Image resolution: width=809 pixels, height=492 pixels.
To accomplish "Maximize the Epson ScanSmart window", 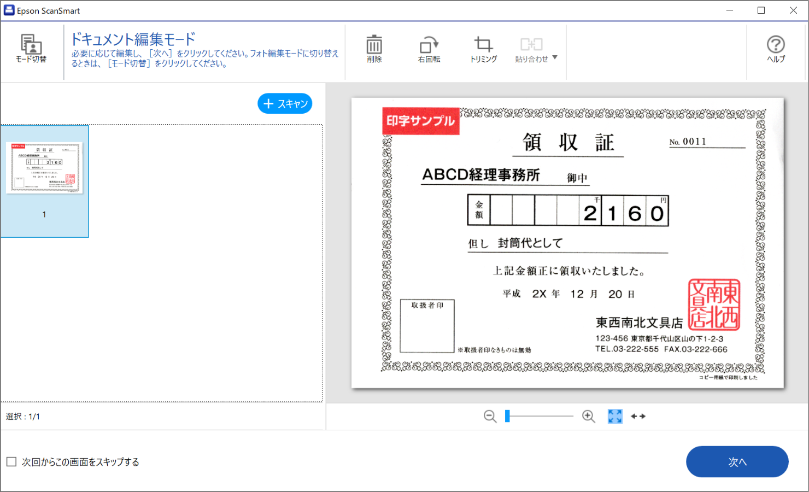I will (x=761, y=10).
